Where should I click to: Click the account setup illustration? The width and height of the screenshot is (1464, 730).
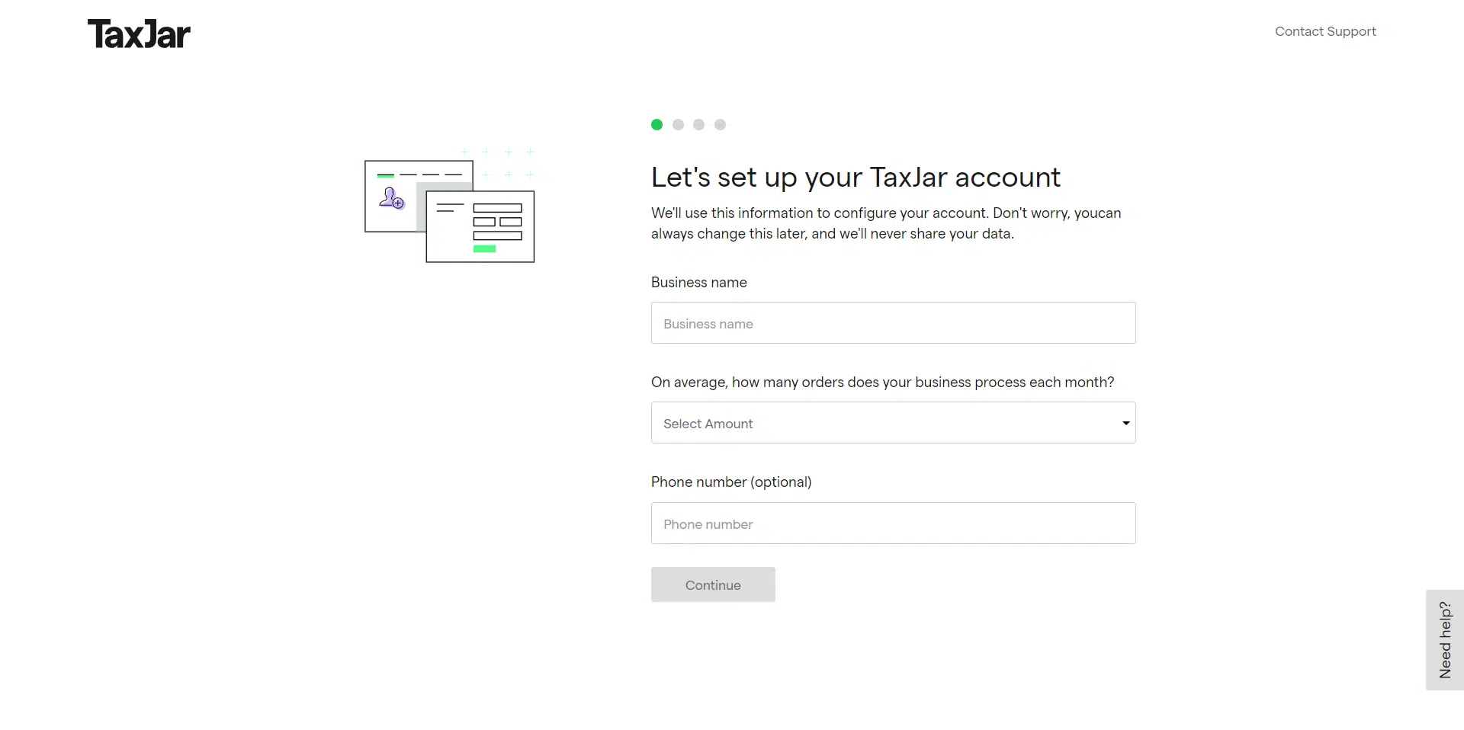(450, 206)
